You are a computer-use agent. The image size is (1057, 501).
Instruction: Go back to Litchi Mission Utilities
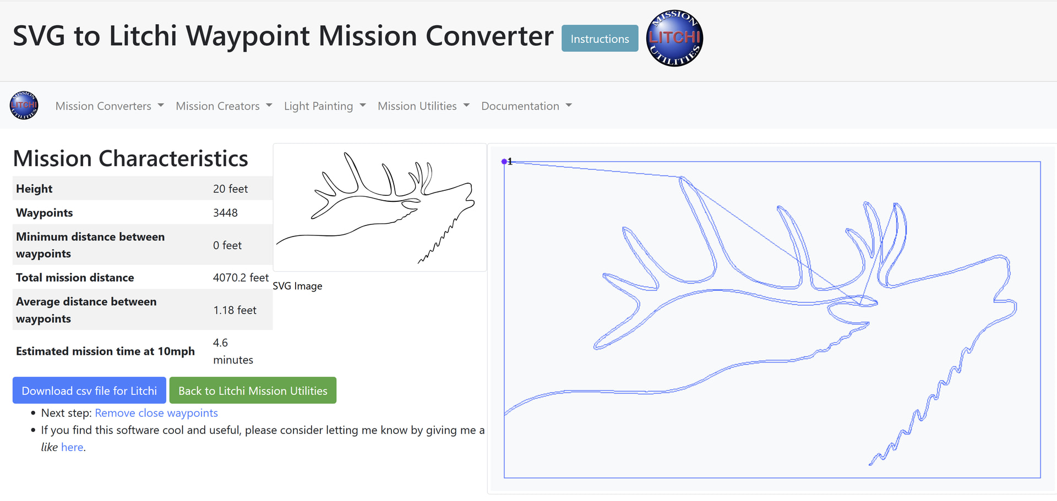point(253,390)
